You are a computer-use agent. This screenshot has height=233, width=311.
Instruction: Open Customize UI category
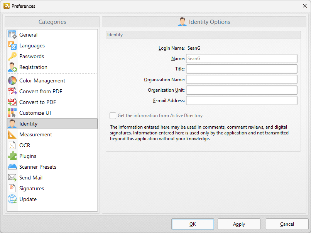click(x=52, y=113)
